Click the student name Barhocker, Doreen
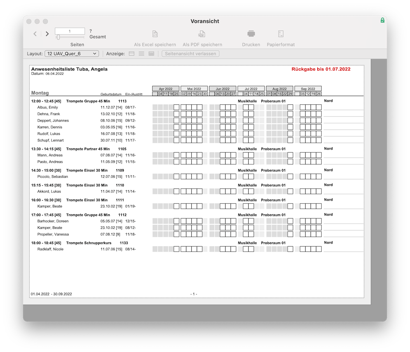 [53, 221]
